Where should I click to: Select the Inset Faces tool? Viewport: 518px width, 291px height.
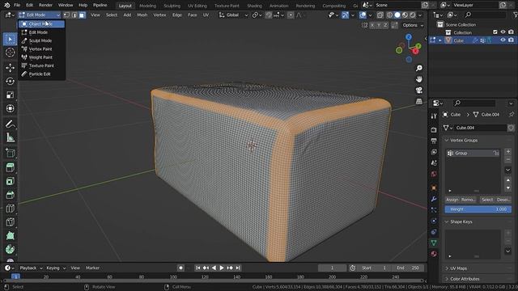10,181
